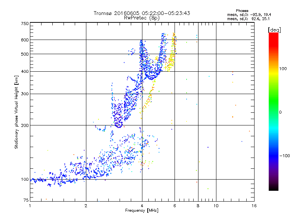Click the height axis tick "500"
This screenshot has height=224, width=299.
point(25,54)
